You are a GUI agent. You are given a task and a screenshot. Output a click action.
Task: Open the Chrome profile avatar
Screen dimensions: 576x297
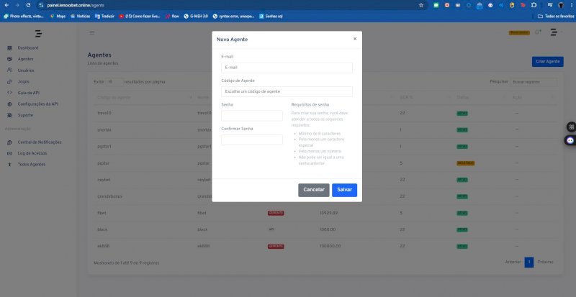pos(561,5)
